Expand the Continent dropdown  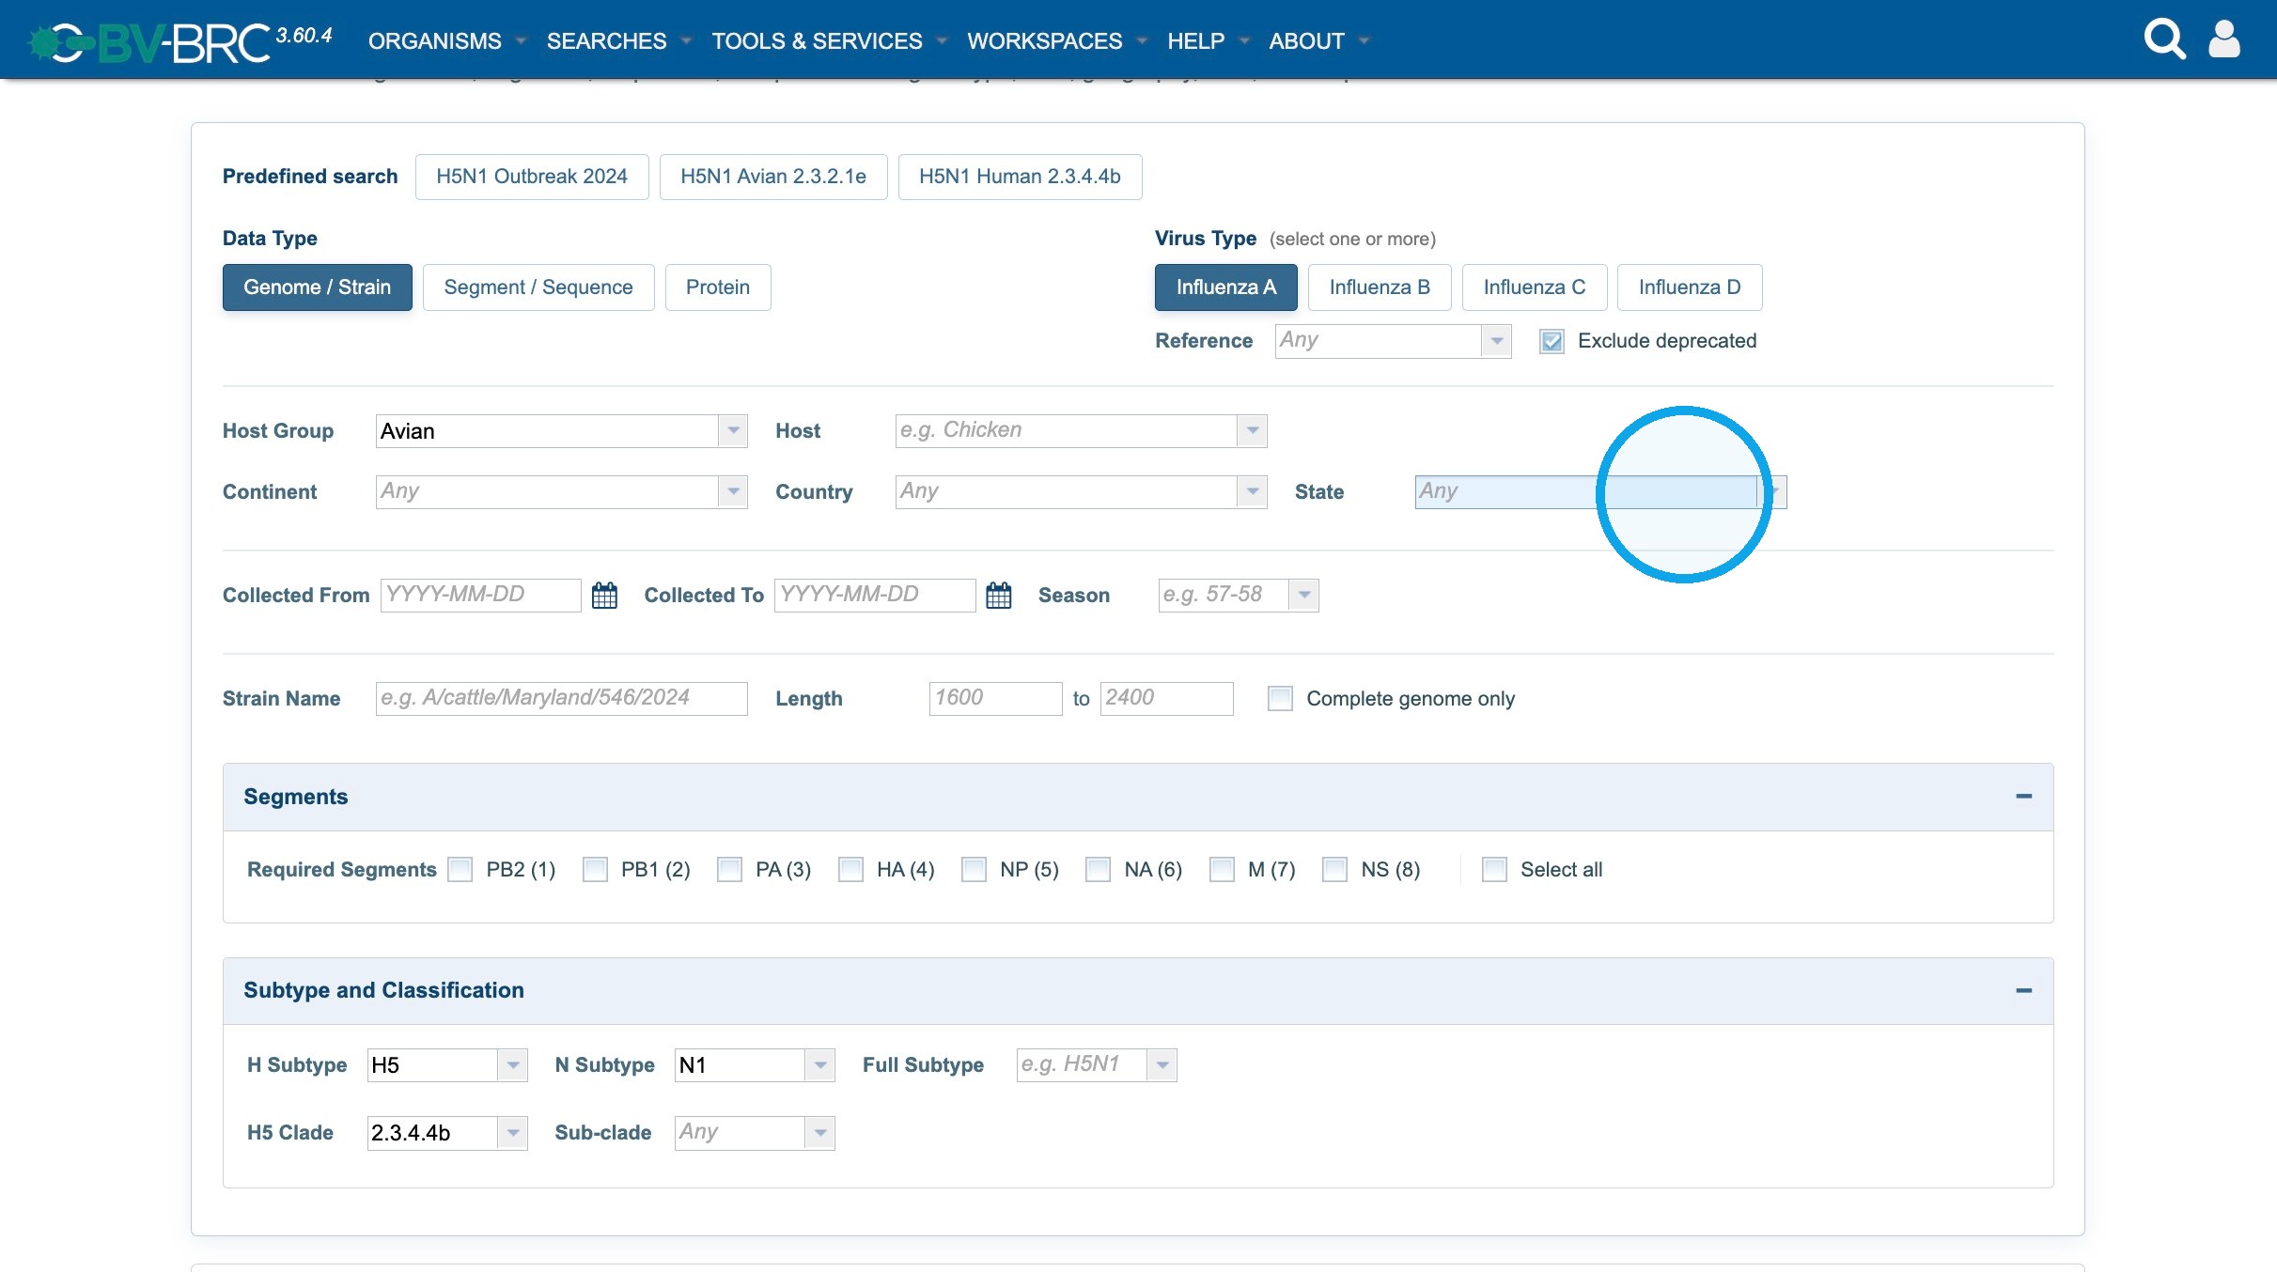(733, 491)
